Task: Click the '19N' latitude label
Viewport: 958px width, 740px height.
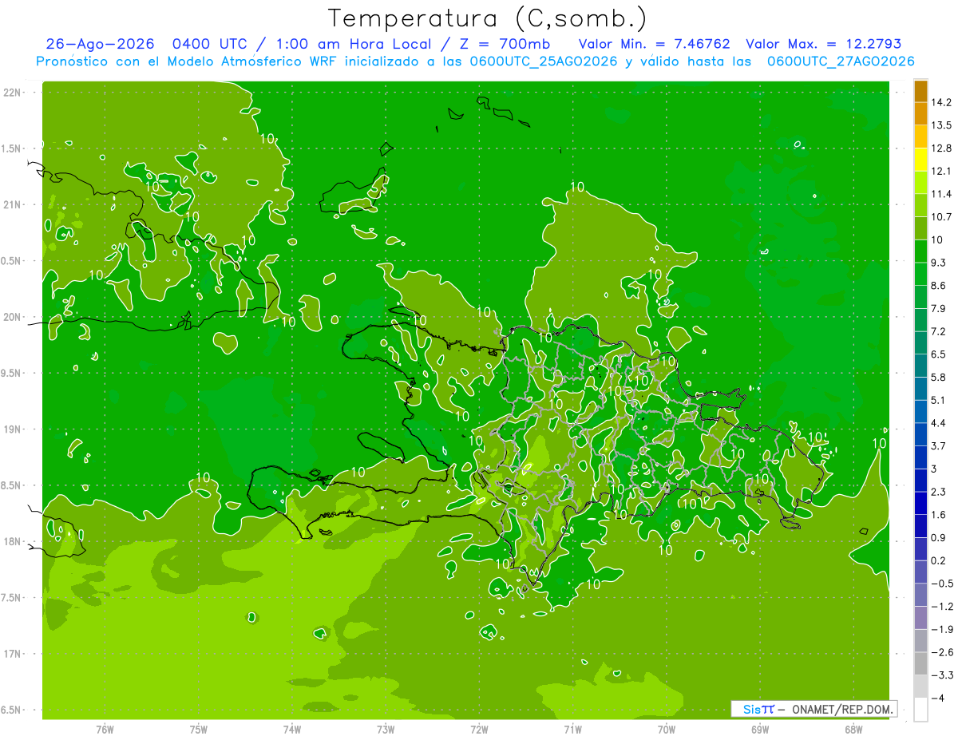Action: tap(11, 429)
